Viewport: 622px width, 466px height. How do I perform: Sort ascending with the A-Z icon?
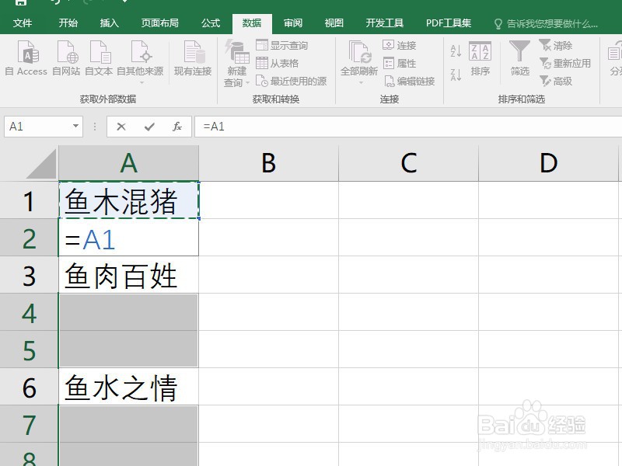pyautogui.click(x=456, y=50)
